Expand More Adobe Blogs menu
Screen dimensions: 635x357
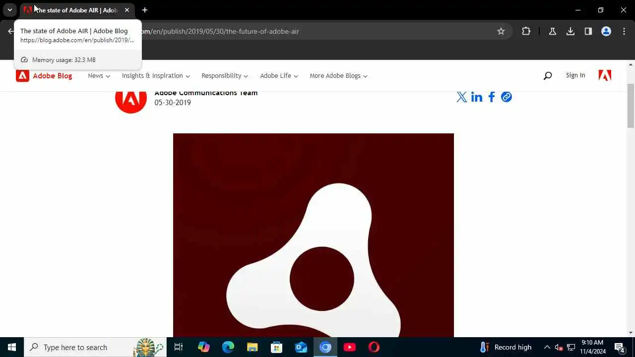pyautogui.click(x=338, y=76)
